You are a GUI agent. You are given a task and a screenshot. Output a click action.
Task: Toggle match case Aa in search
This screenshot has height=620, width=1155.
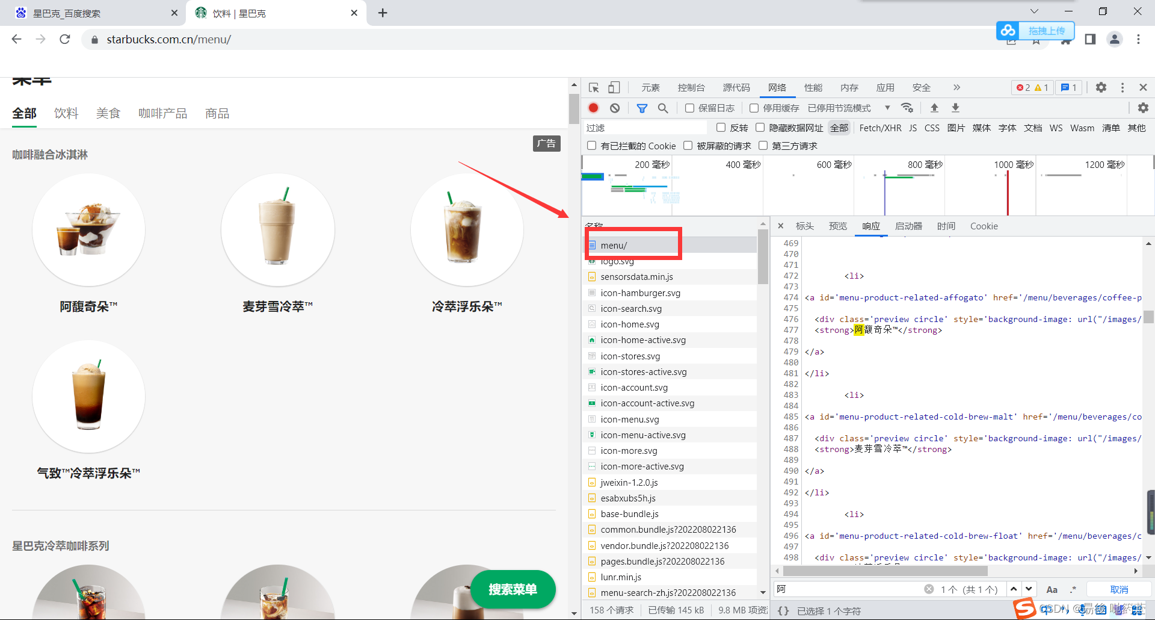coord(1052,589)
